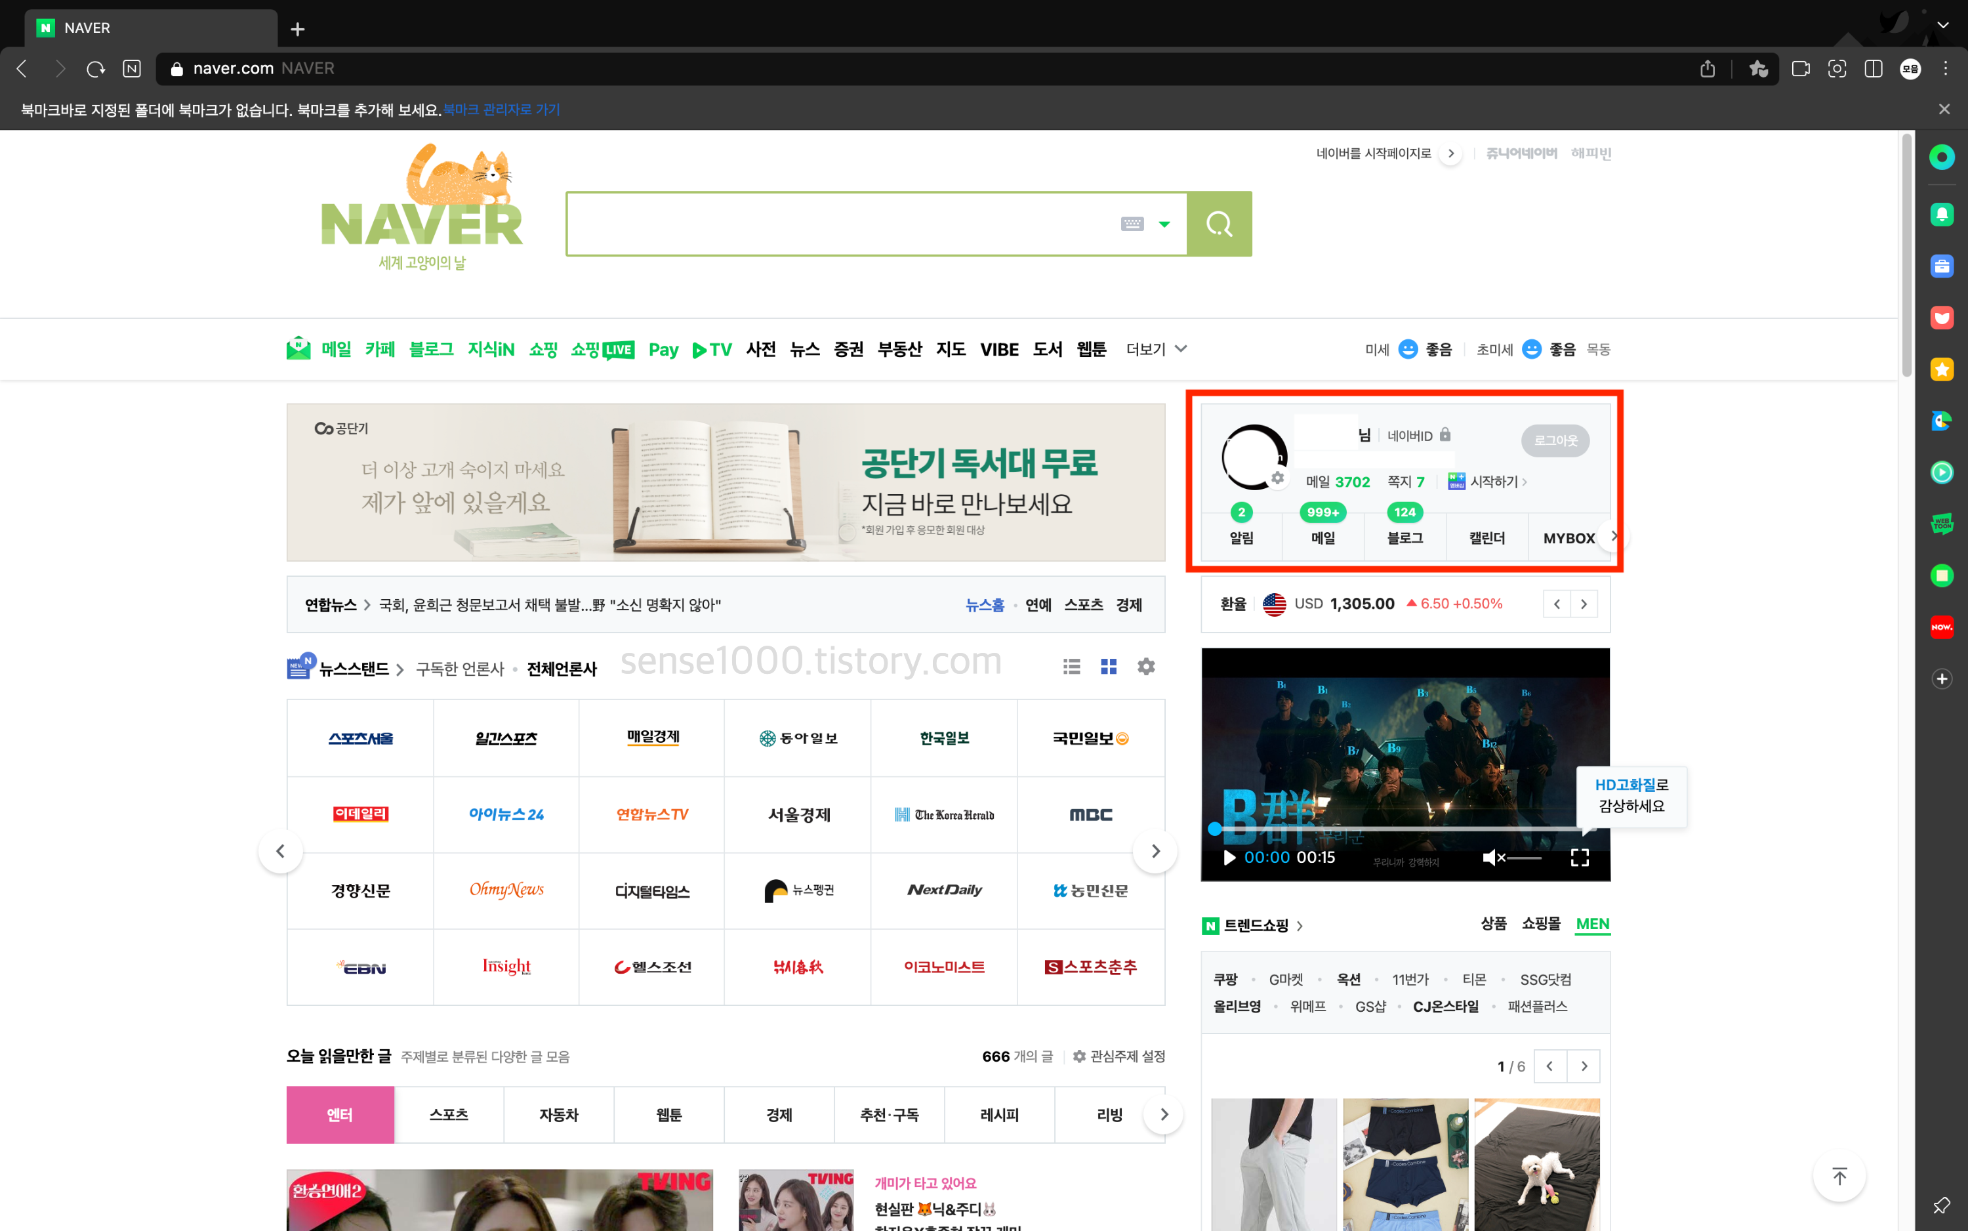
Task: Open the newsstand settings gear
Action: tap(1146, 666)
